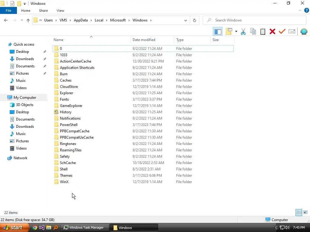Open the folder options toolbar icon
The height and width of the screenshot is (232, 310).
(x=229, y=31)
